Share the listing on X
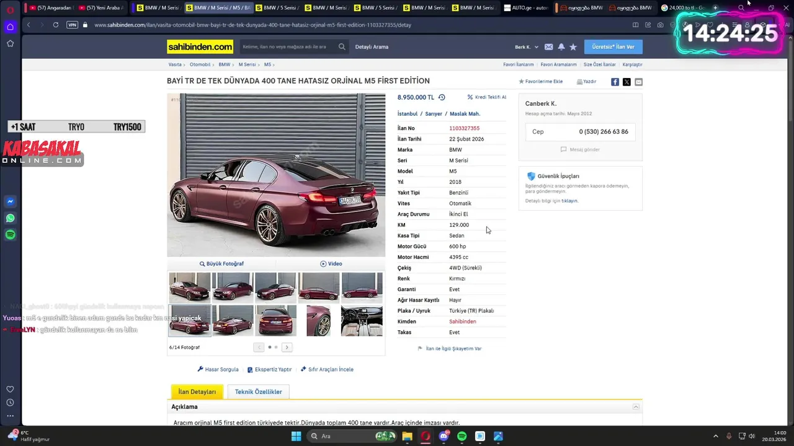The height and width of the screenshot is (446, 794). click(627, 82)
